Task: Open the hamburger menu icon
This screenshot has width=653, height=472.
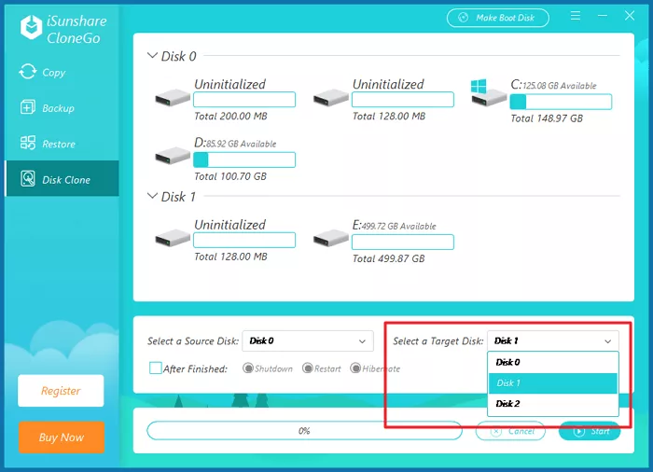Action: point(576,16)
